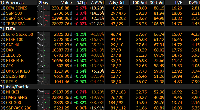
Task: Click RTS $ change +2.90%
Action: coord(80,82)
